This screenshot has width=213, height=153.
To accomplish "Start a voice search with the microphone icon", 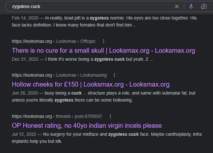I will (x=191, y=6).
